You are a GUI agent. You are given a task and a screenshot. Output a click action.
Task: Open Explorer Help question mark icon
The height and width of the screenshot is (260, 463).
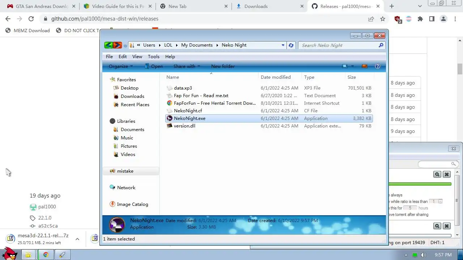[378, 66]
